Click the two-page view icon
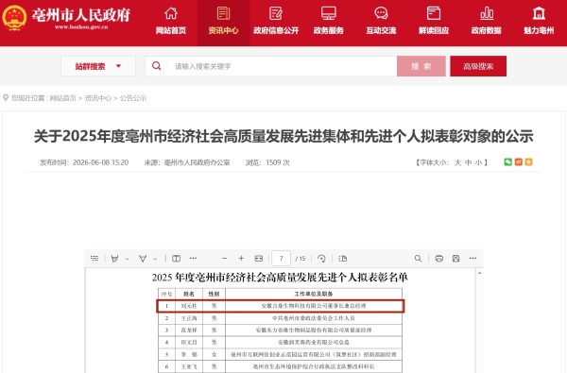 (x=342, y=259)
